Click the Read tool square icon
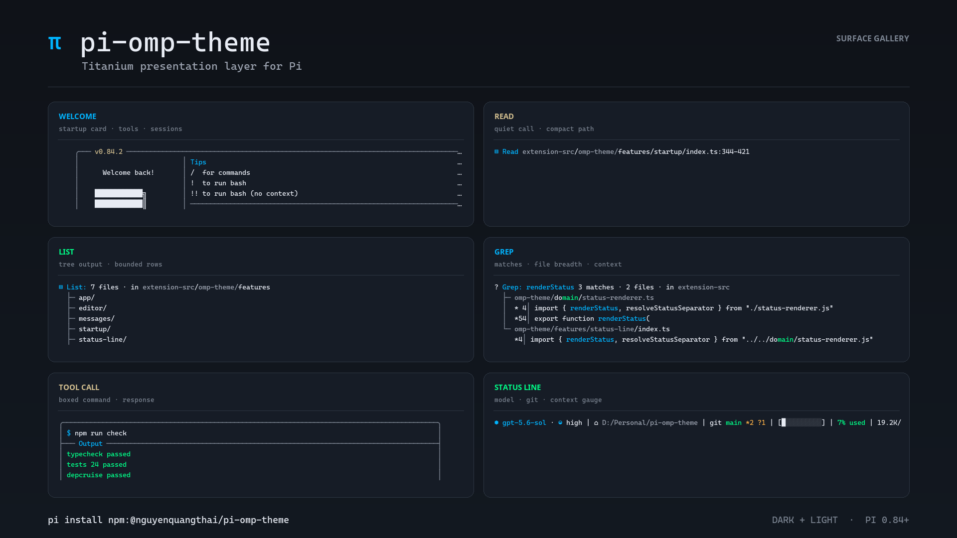 coord(496,151)
